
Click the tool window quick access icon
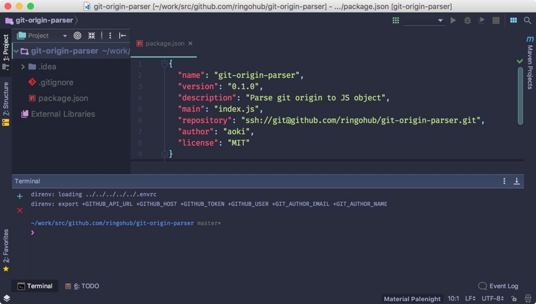(x=6, y=298)
